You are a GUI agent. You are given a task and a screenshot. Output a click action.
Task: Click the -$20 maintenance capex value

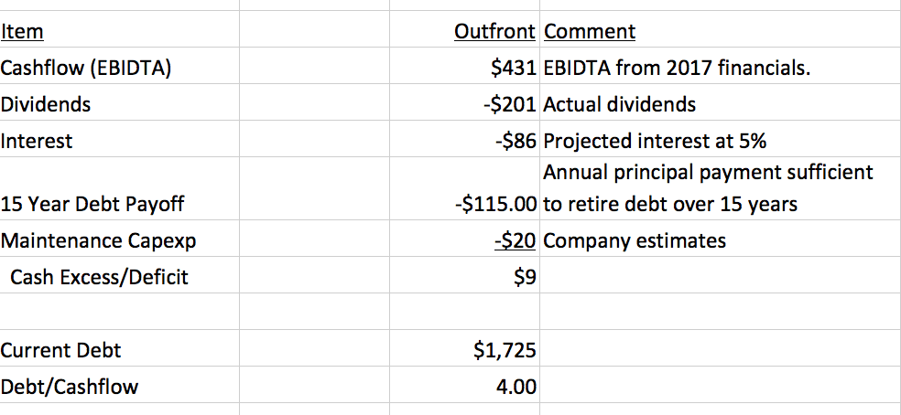(515, 240)
